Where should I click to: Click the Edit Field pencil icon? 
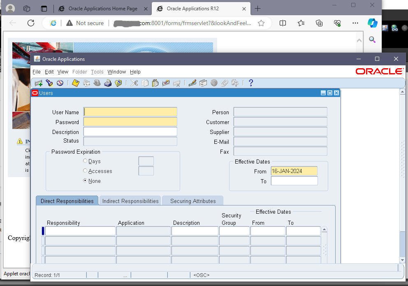tap(192, 83)
